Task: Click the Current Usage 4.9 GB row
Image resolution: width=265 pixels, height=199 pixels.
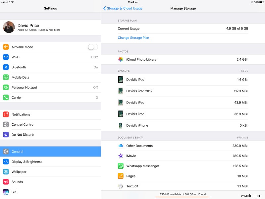Action: (183, 29)
